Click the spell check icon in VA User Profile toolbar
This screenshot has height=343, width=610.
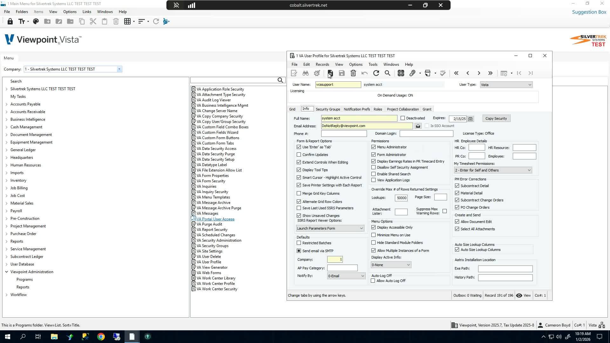443,73
